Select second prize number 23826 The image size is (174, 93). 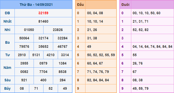[x=58, y=30]
